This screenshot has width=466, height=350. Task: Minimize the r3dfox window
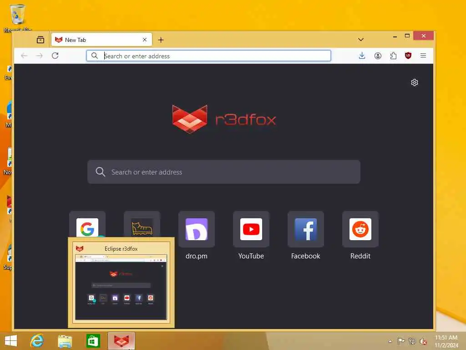(395, 36)
